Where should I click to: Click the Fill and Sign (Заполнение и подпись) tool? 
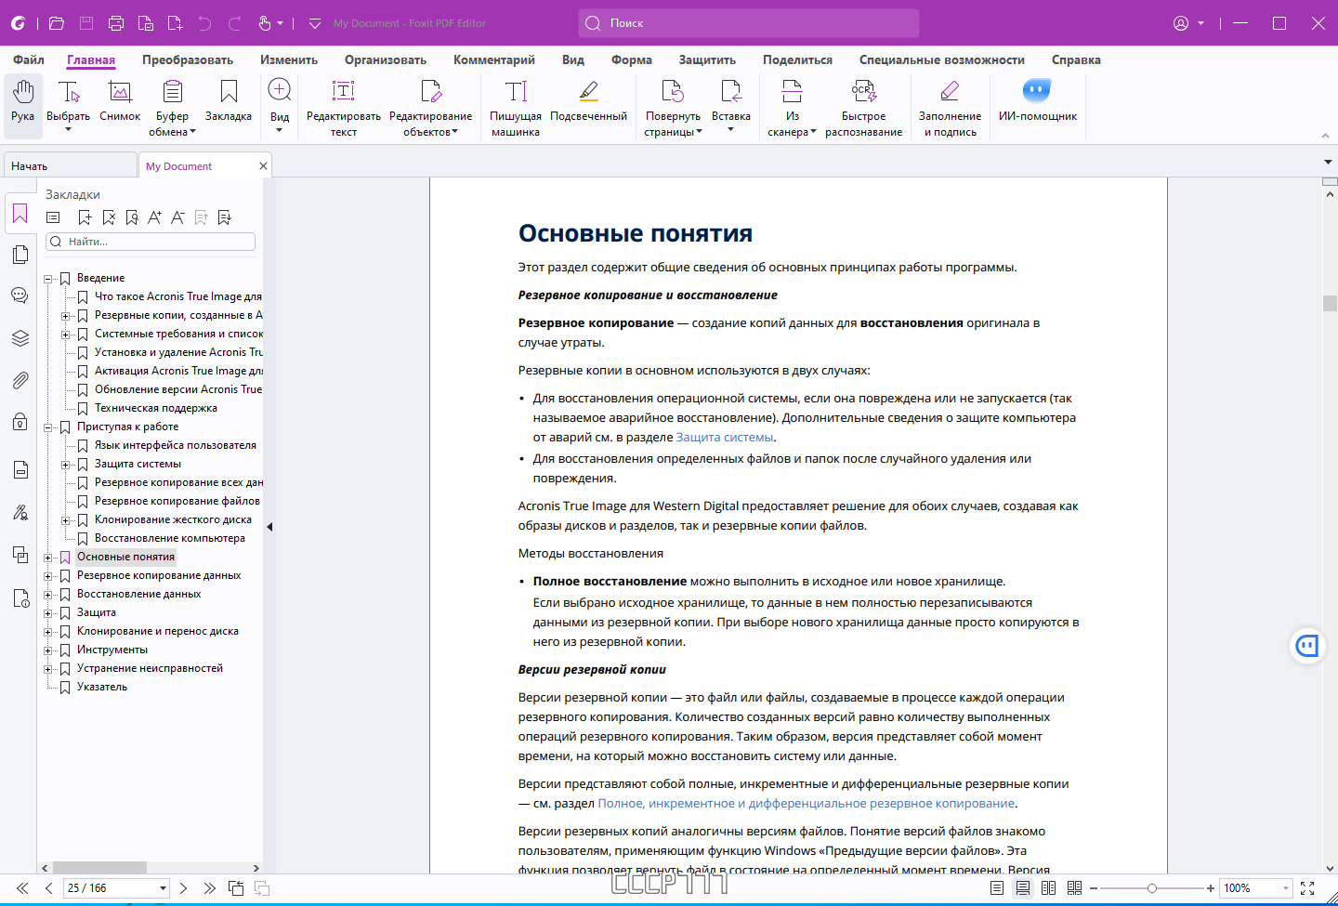click(950, 108)
